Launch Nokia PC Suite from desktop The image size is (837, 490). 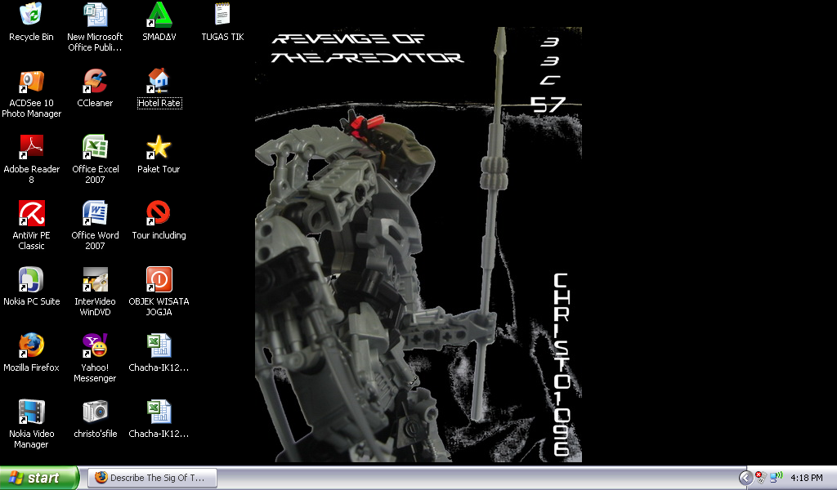(x=31, y=280)
